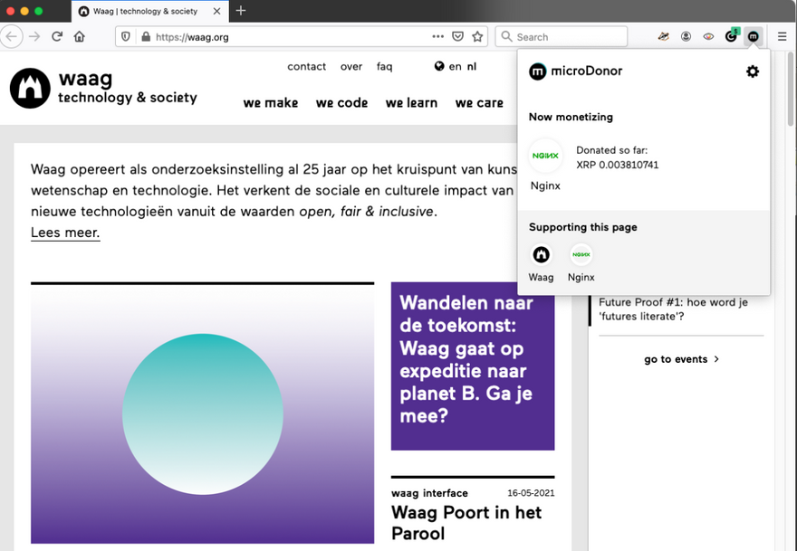Open the 'we make' navigation menu
Screen dimensions: 797x551
click(x=270, y=103)
